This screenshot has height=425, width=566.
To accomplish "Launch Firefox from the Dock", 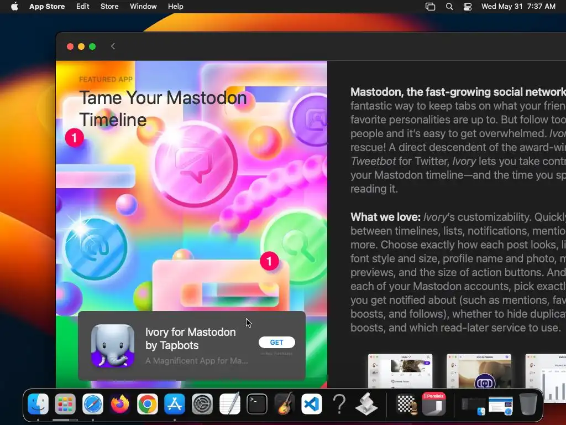I will (120, 403).
